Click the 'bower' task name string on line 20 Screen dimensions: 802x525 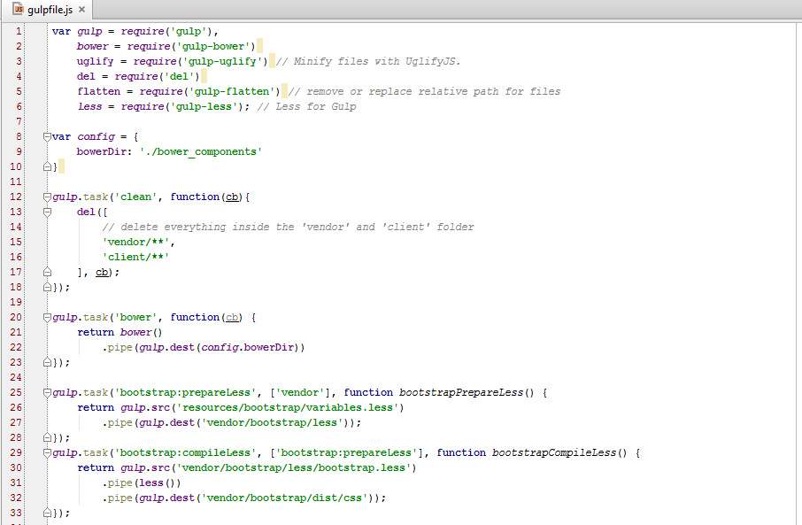click(x=136, y=317)
